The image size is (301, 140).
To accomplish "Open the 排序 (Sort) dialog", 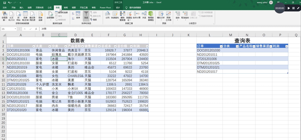I will pos(78,15).
